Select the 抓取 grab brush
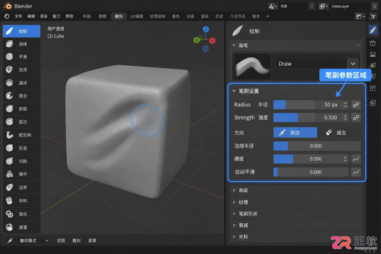The height and width of the screenshot is (254, 381). click(x=21, y=109)
